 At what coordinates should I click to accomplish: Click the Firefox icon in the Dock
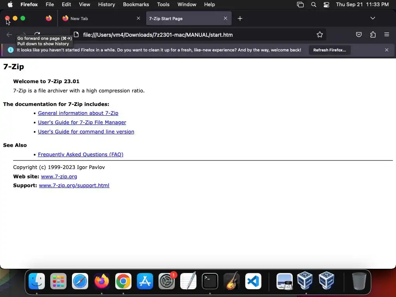(102, 281)
